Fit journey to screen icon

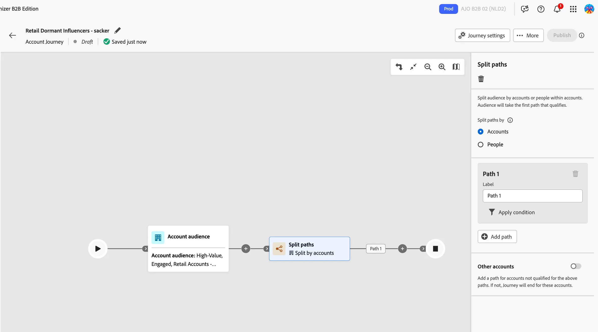click(x=413, y=67)
